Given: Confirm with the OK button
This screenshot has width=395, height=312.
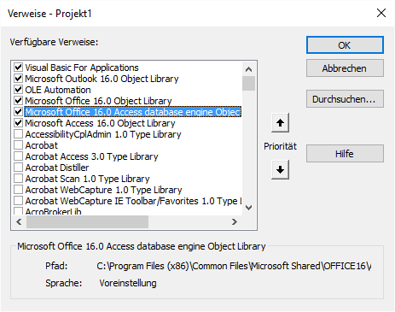Looking at the screenshot, I should 345,45.
